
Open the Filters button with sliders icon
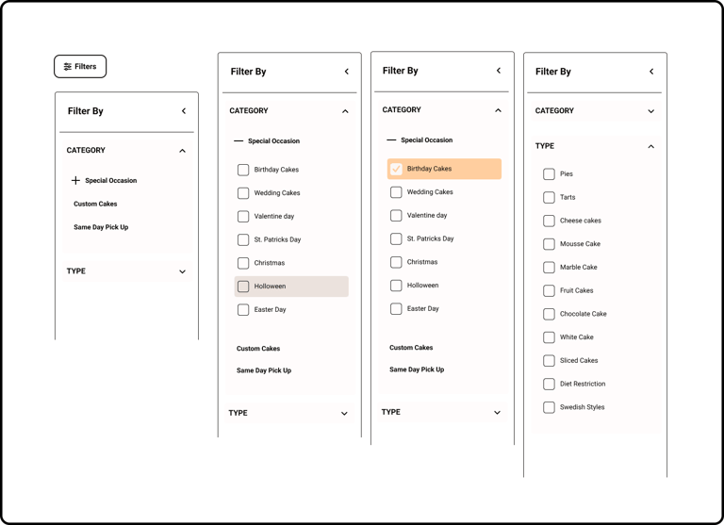tap(80, 67)
